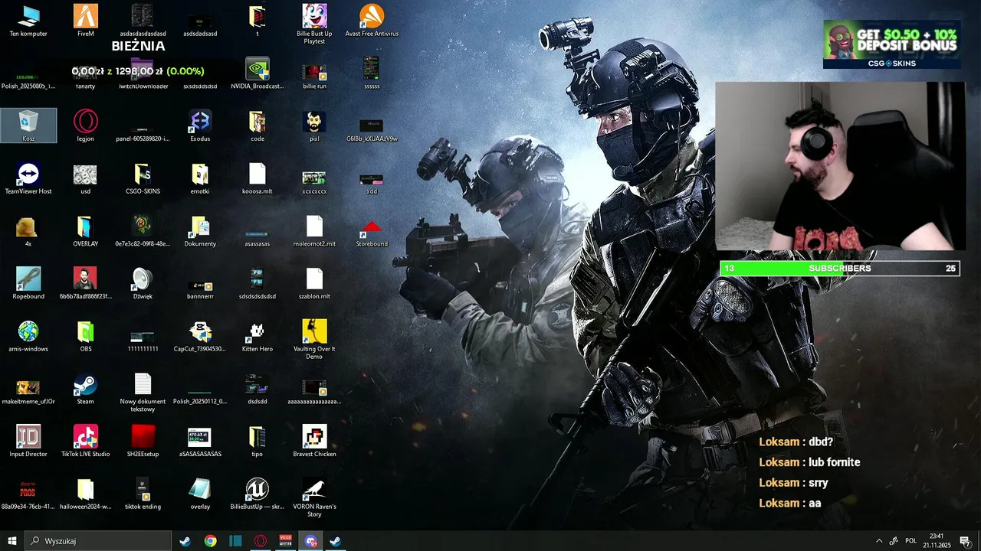Open the Dźwięk speaker shortcut
The image size is (981, 551).
[x=143, y=283]
